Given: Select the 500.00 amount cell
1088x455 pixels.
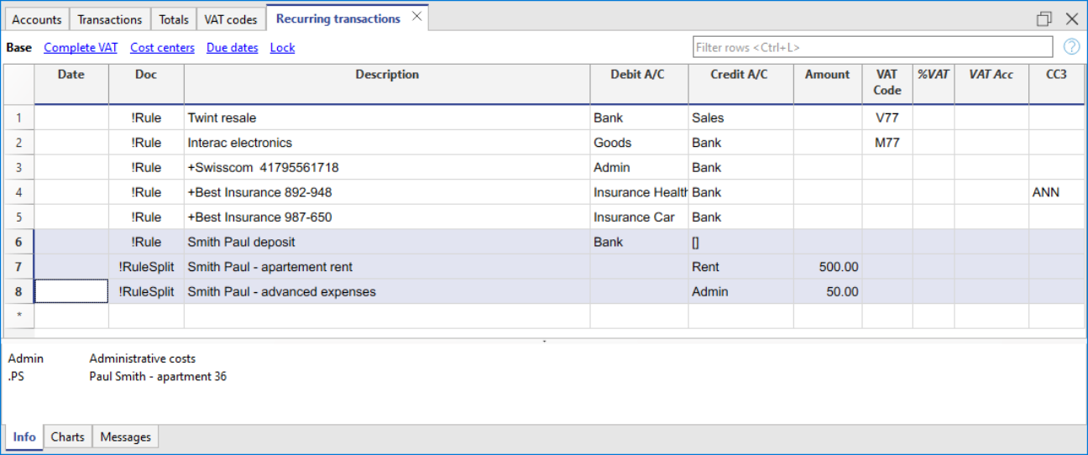Looking at the screenshot, I should (828, 267).
